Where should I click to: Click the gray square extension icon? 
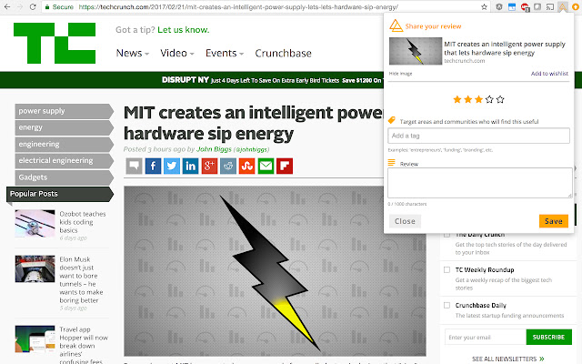coord(537,6)
